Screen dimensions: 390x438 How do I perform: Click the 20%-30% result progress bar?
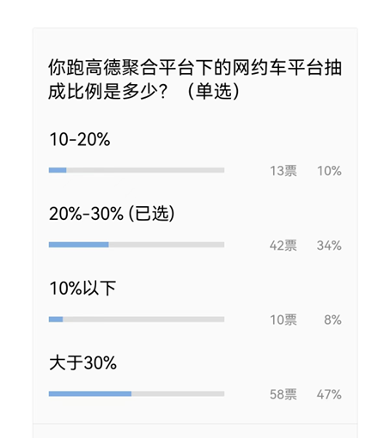coord(137,245)
